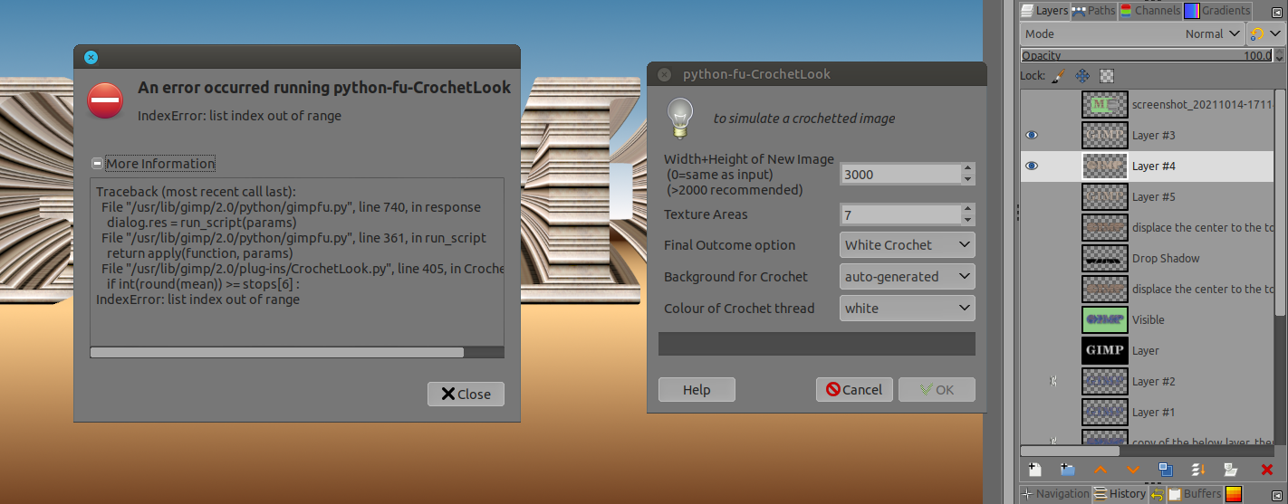Adjust the layer Opacity slider
This screenshot has width=1288, height=504.
click(1147, 55)
